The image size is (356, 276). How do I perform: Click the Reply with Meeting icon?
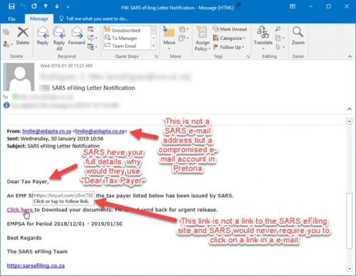[x=90, y=29]
